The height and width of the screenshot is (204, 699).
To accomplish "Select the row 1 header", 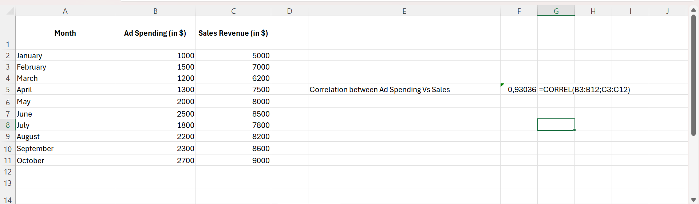I will click(x=8, y=44).
